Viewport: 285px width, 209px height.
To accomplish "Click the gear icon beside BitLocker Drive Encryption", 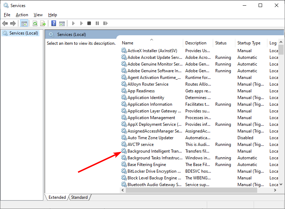I will coord(124,171).
